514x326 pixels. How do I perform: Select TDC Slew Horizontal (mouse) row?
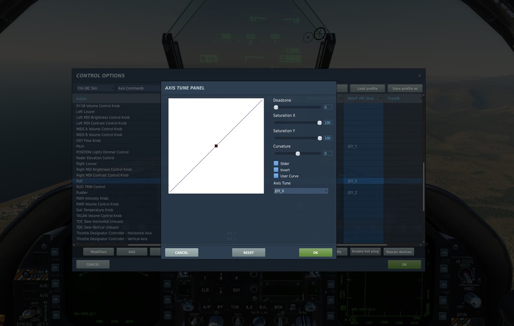tap(116, 222)
